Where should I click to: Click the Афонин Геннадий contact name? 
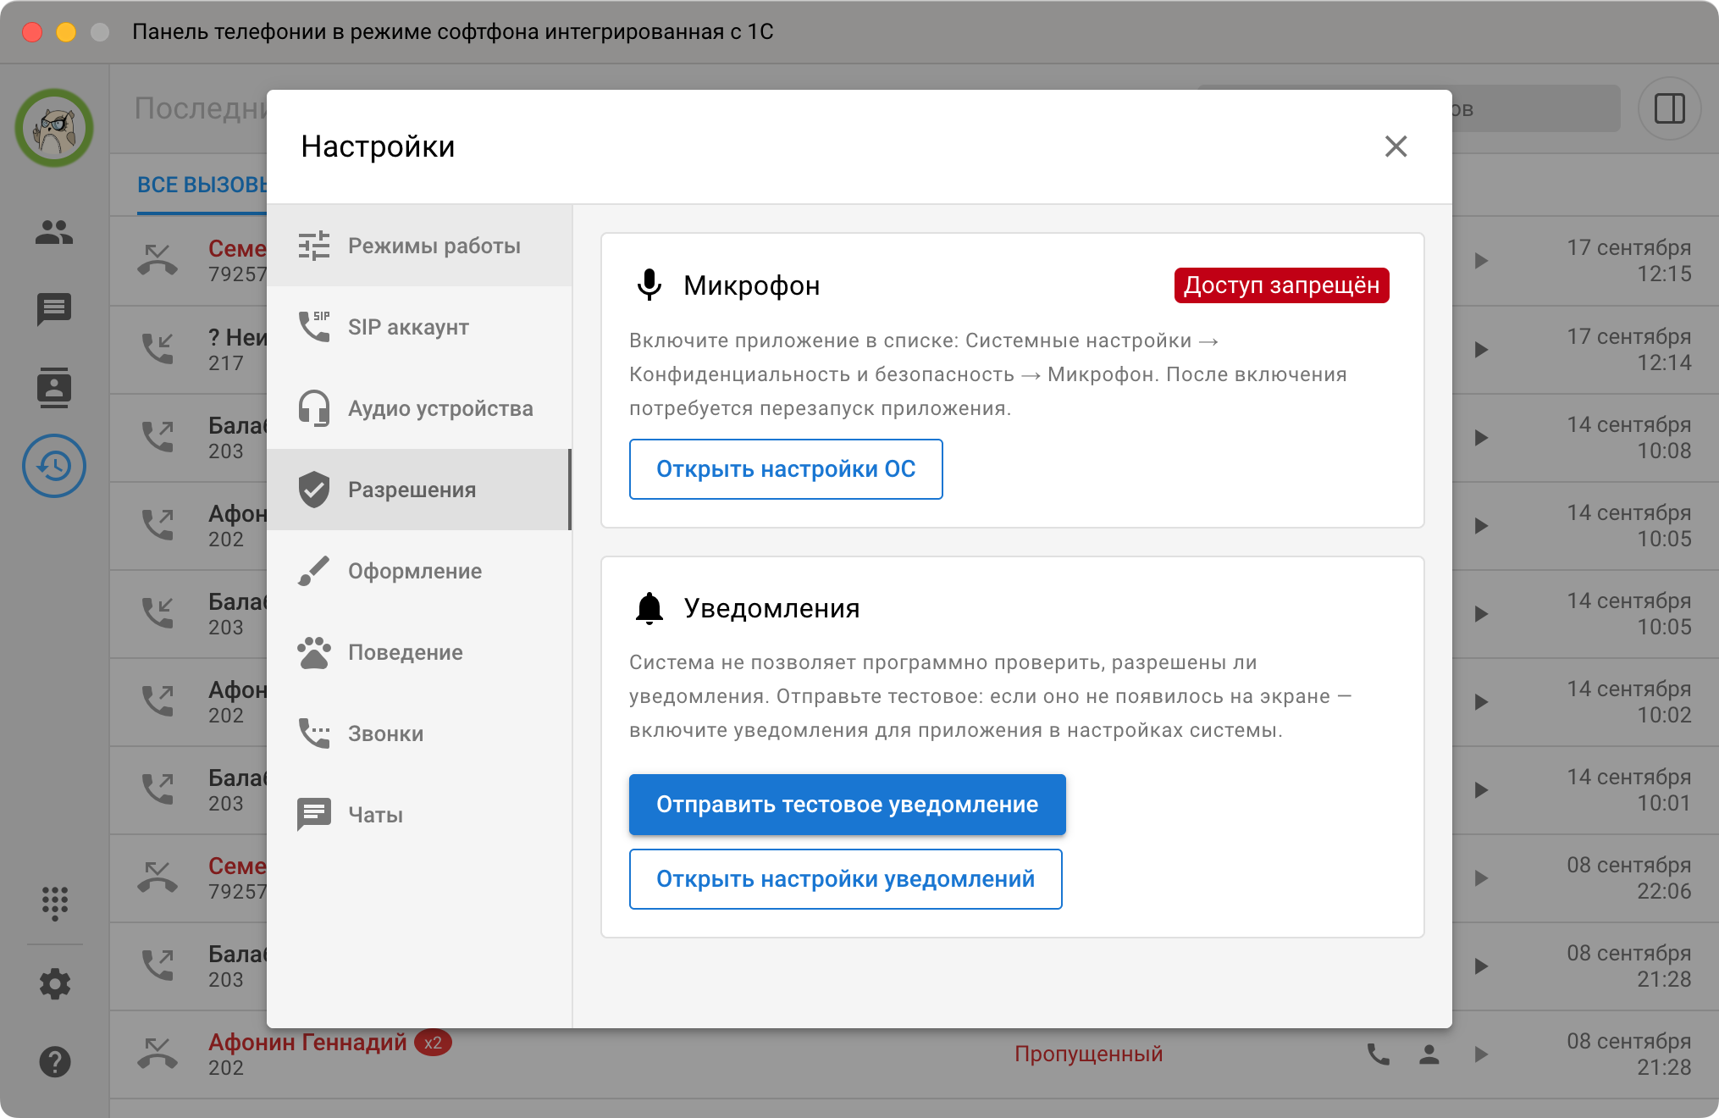(307, 1042)
